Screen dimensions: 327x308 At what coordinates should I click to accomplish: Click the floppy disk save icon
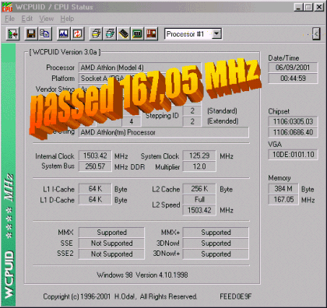coord(31,33)
